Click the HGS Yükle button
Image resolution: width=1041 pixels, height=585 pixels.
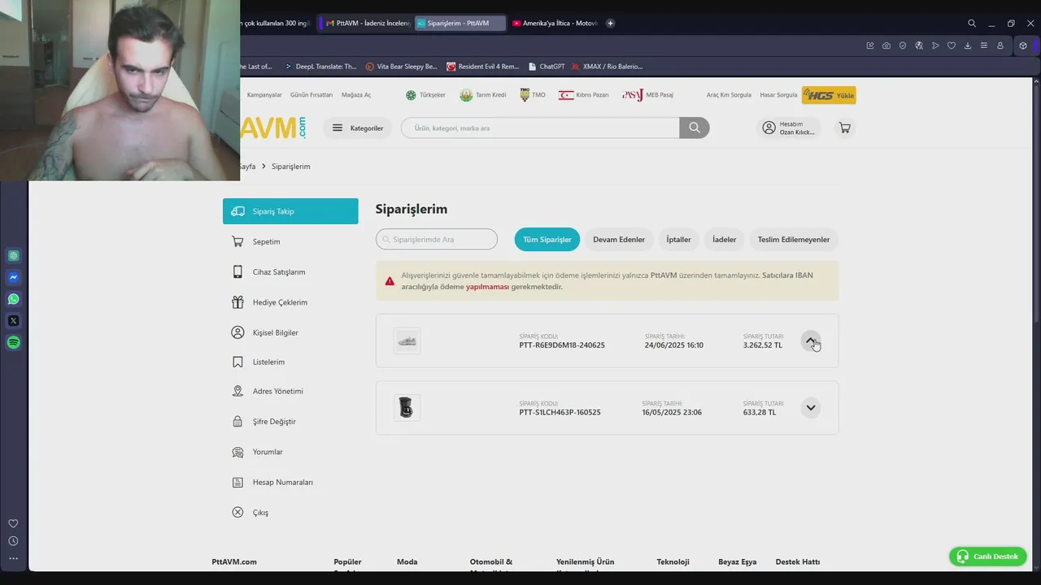[x=829, y=95]
